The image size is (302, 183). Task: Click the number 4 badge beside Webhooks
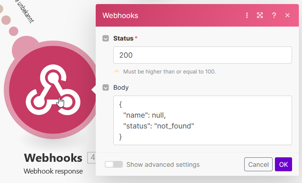pos(92,158)
